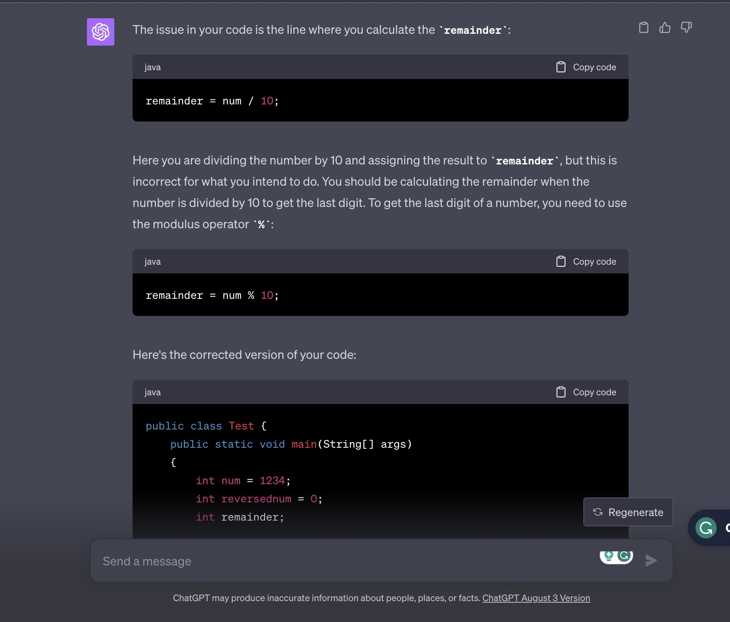The height and width of the screenshot is (622, 730).
Task: Click the paper-plane send message icon
Action: [651, 560]
